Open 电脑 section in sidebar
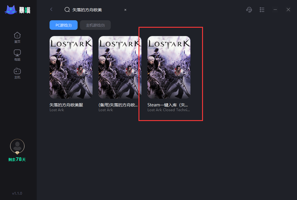297x200 pixels. pyautogui.click(x=17, y=55)
